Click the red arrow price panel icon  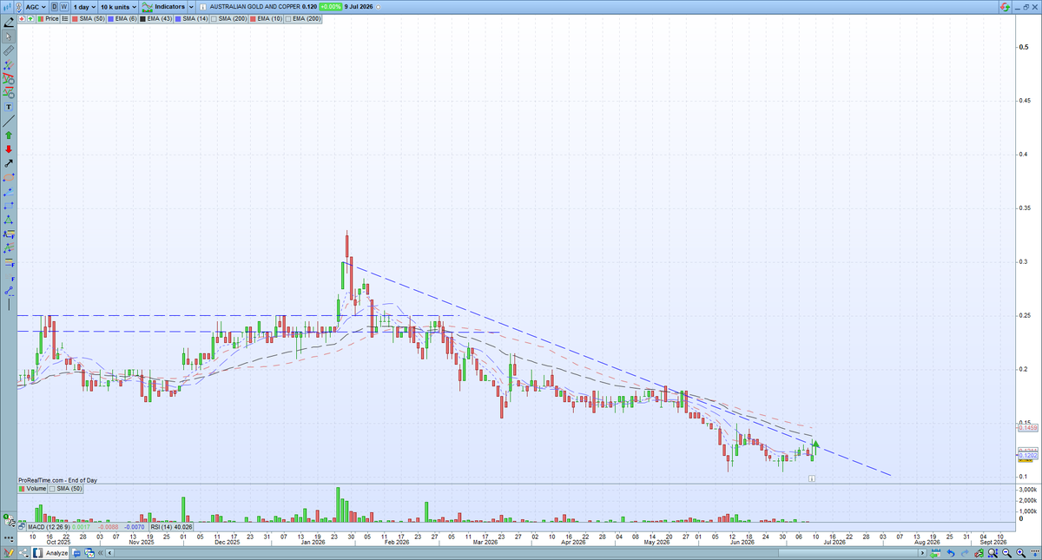(x=22, y=18)
